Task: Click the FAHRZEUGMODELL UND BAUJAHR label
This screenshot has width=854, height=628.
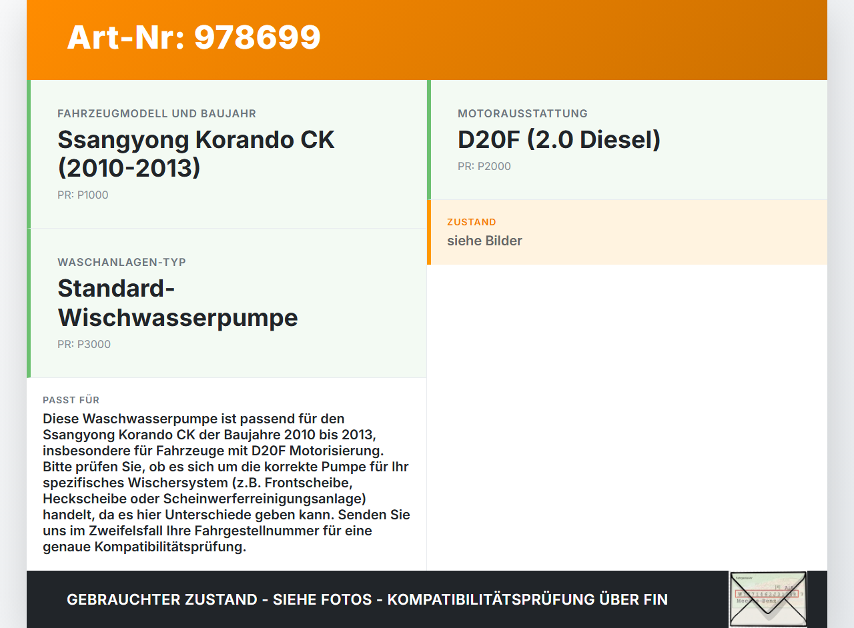Action: tap(157, 113)
